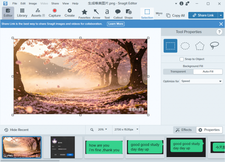The height and width of the screenshot is (162, 225).
Task: Click the cherry blossom image on canvas
Action: pyautogui.click(x=80, y=77)
